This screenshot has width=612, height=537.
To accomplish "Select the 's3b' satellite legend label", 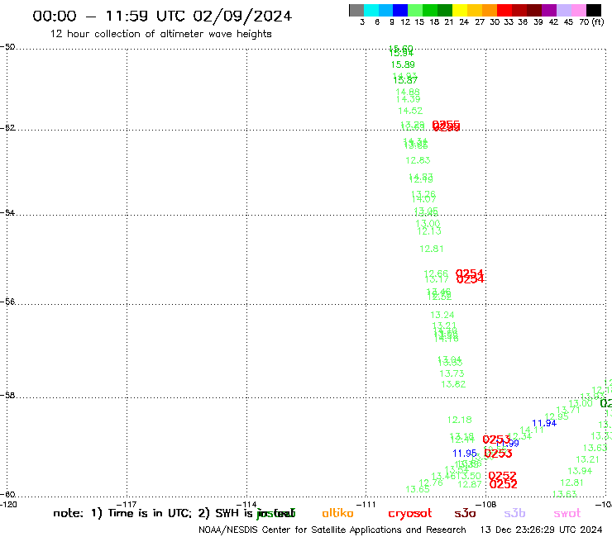I will 514,513.
